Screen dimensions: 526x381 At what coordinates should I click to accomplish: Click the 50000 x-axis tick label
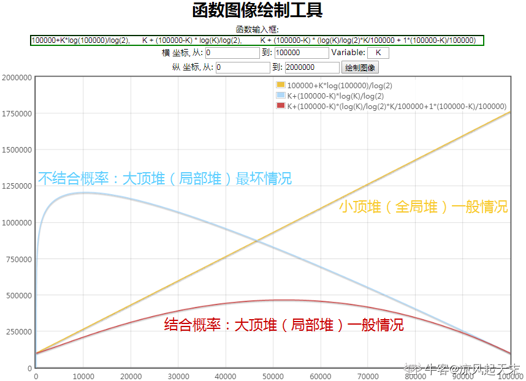click(x=273, y=375)
